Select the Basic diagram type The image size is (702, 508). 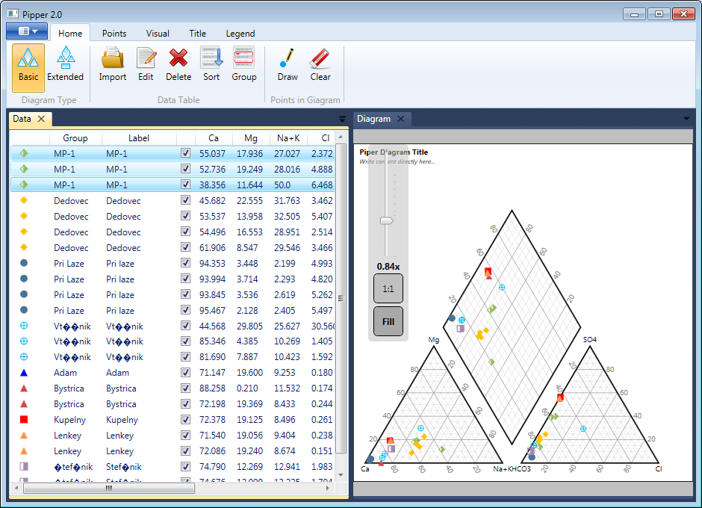28,67
